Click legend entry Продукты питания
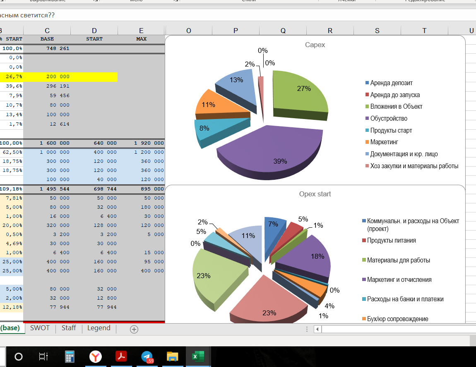Image resolution: width=476 pixels, height=367 pixels. coord(389,240)
